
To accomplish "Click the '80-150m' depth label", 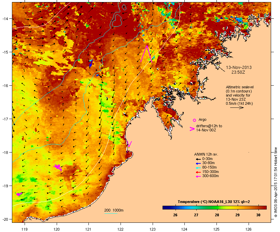I will click(209, 167).
